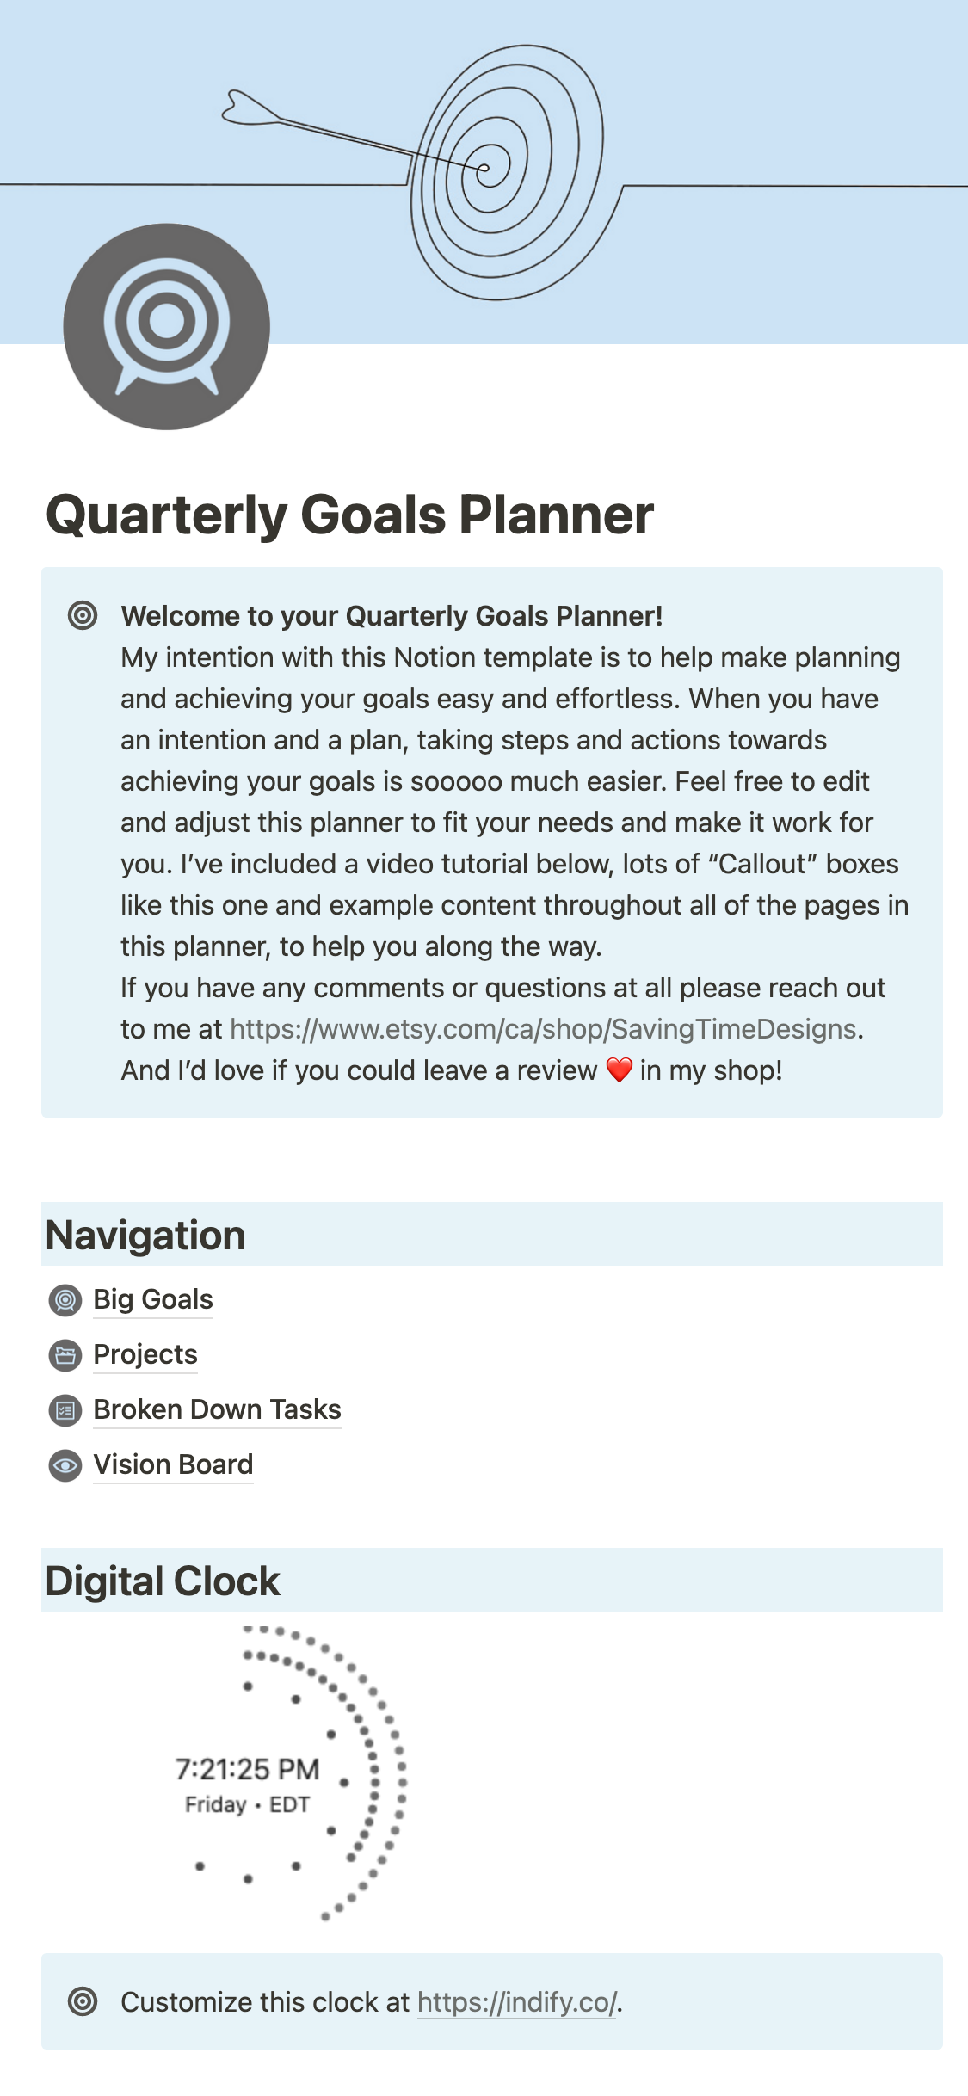Click the target icon beside Big Goals
The image size is (968, 2096).
pyautogui.click(x=65, y=1299)
